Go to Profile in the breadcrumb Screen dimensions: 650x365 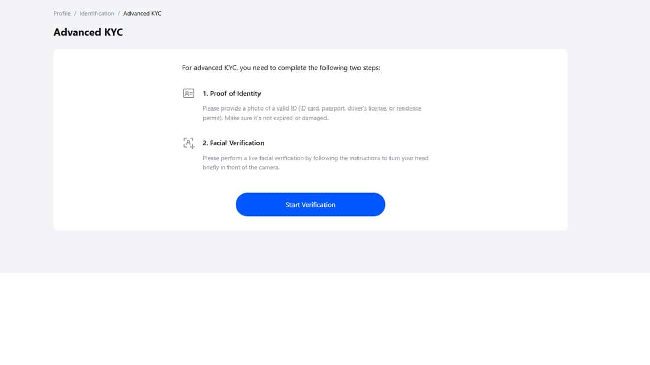click(x=62, y=14)
